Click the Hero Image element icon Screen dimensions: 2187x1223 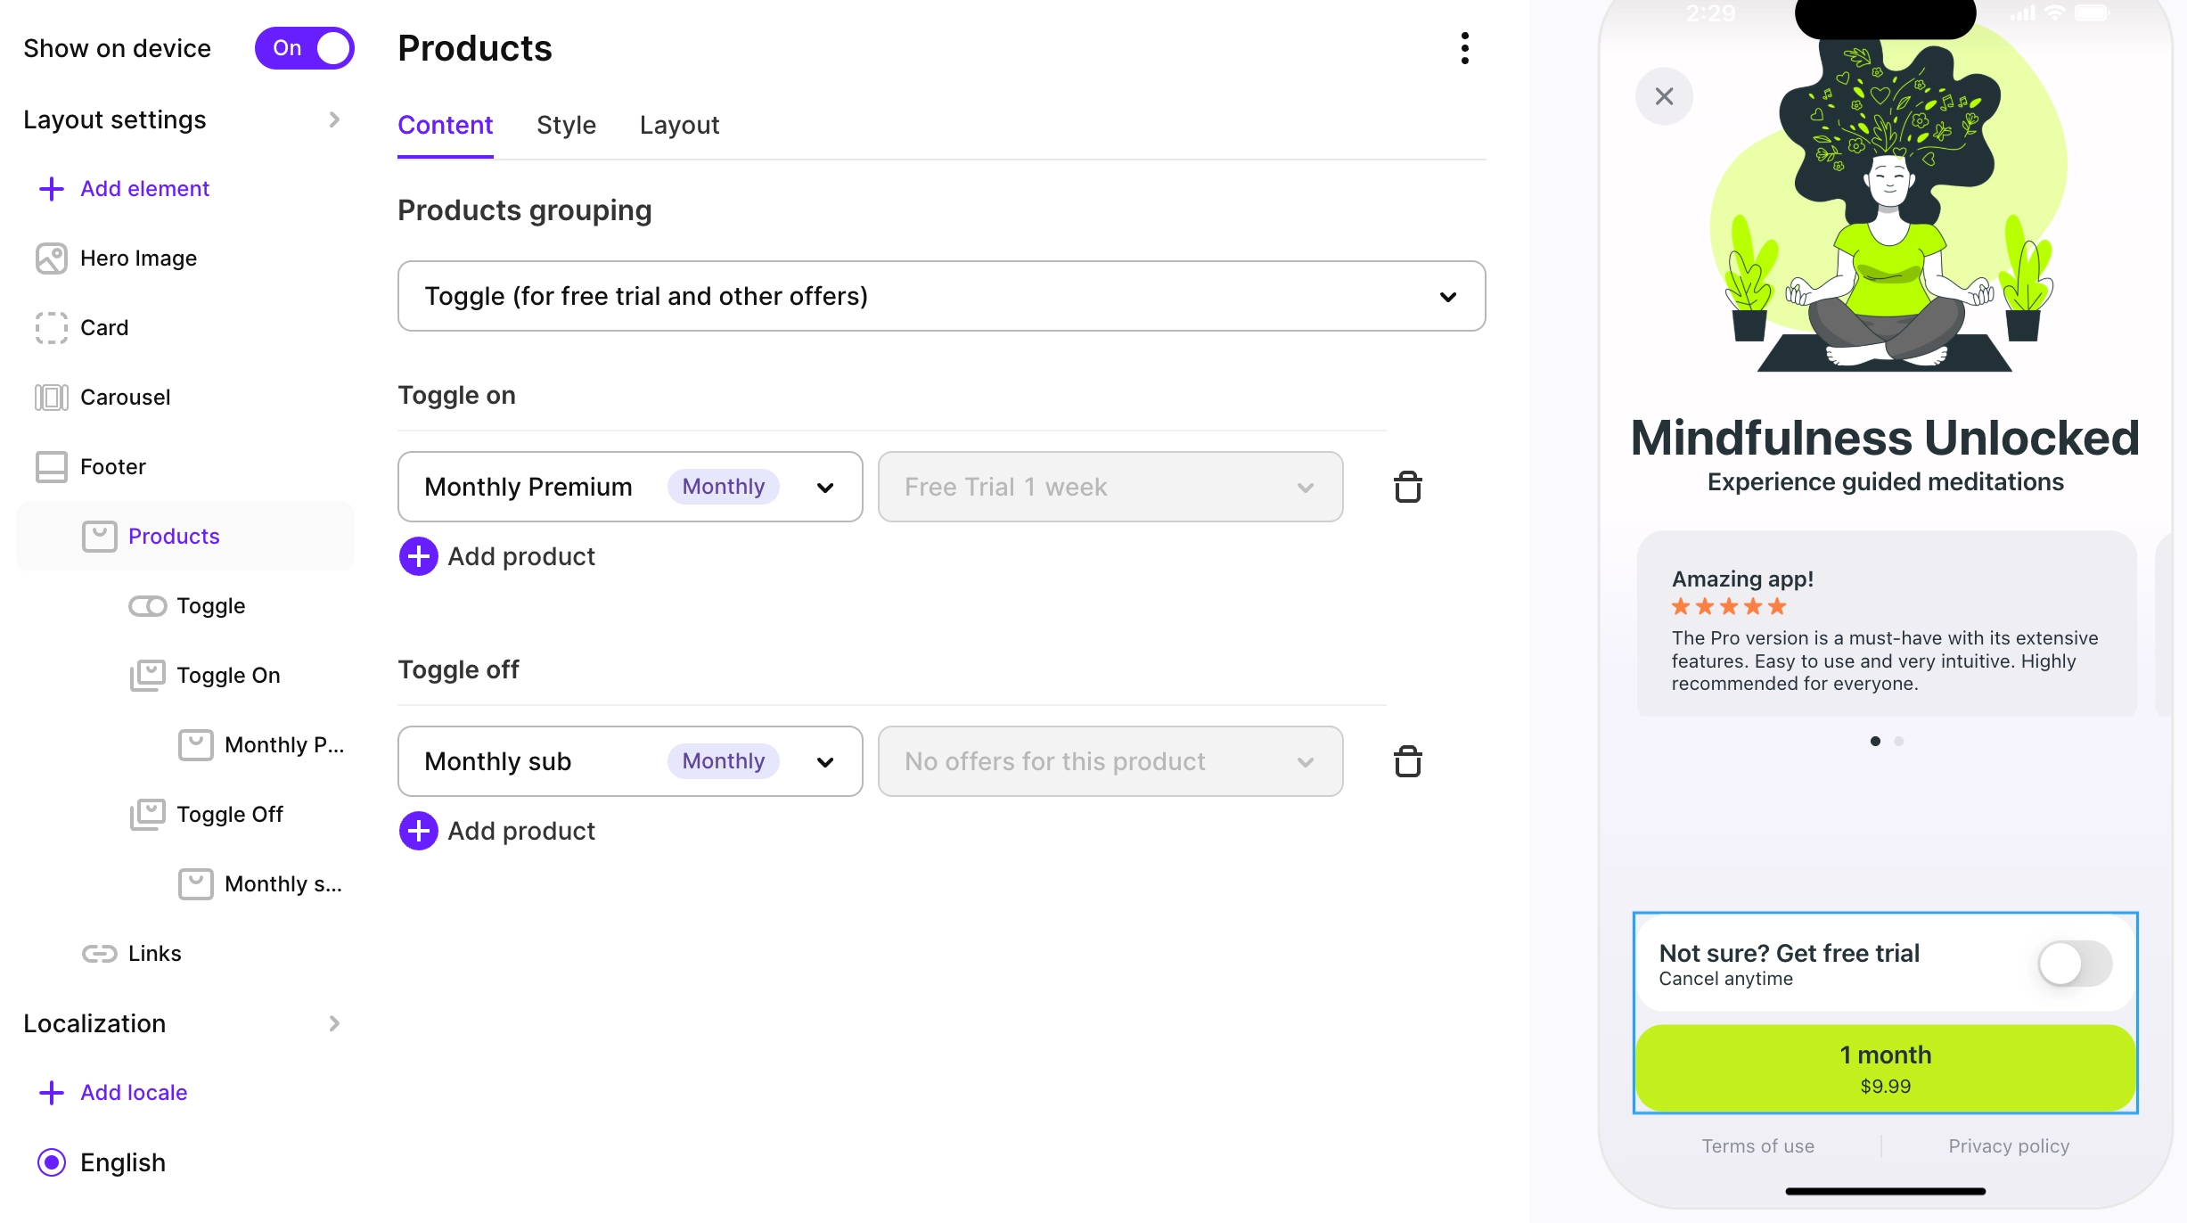coord(52,259)
